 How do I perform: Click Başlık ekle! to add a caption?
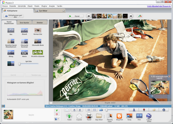[110, 103]
